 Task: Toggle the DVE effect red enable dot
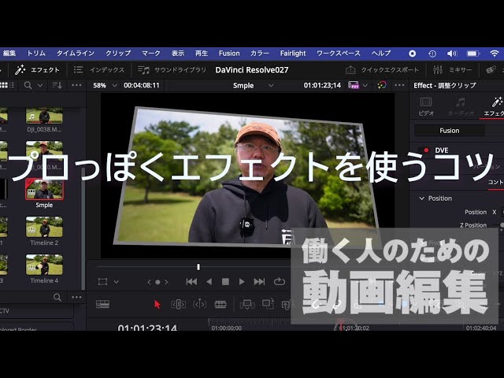click(426, 150)
